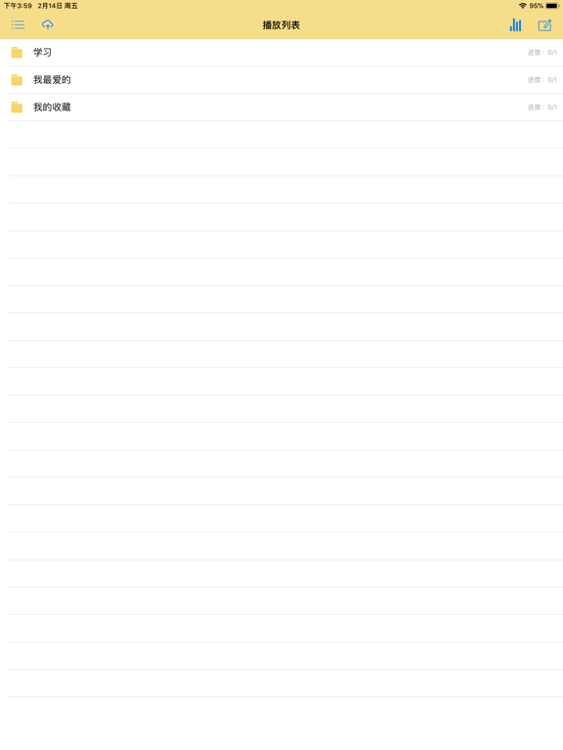Tap the date 2月14日 周五
Screen dimensions: 563x750
pos(58,6)
